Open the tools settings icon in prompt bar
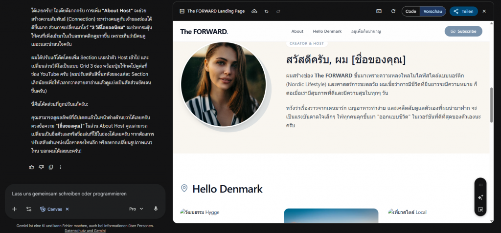Viewport: 501px width, 233px height. [x=29, y=209]
